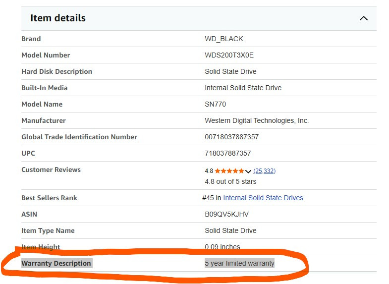Select the WD_BLACK brand value
This screenshot has height=284, width=389.
(x=224, y=39)
